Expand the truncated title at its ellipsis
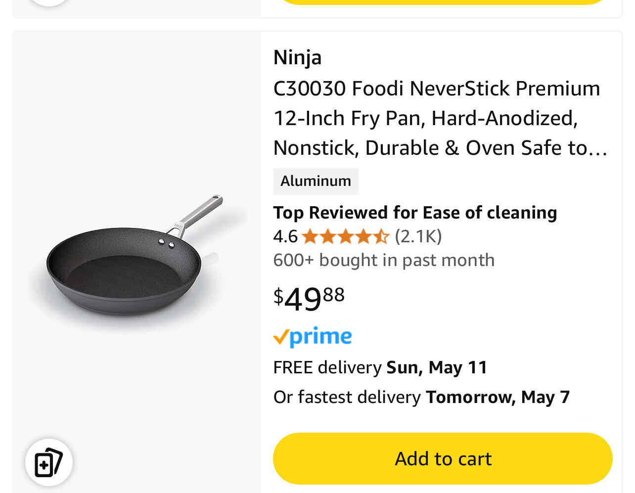This screenshot has height=493, width=635. [x=598, y=148]
